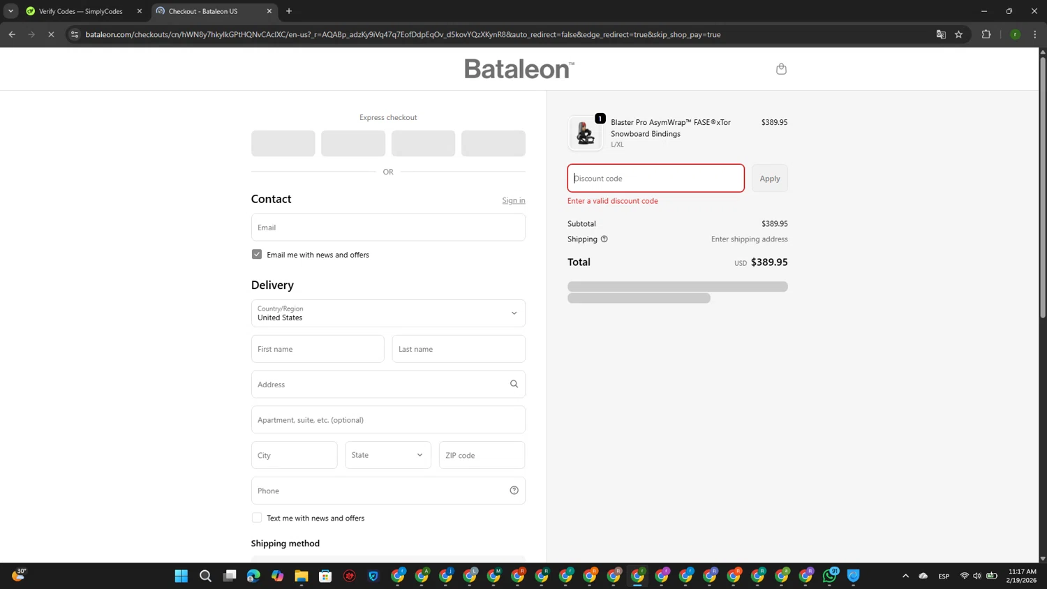Click the First name field
Screen dimensions: 1047x589
pos(318,349)
